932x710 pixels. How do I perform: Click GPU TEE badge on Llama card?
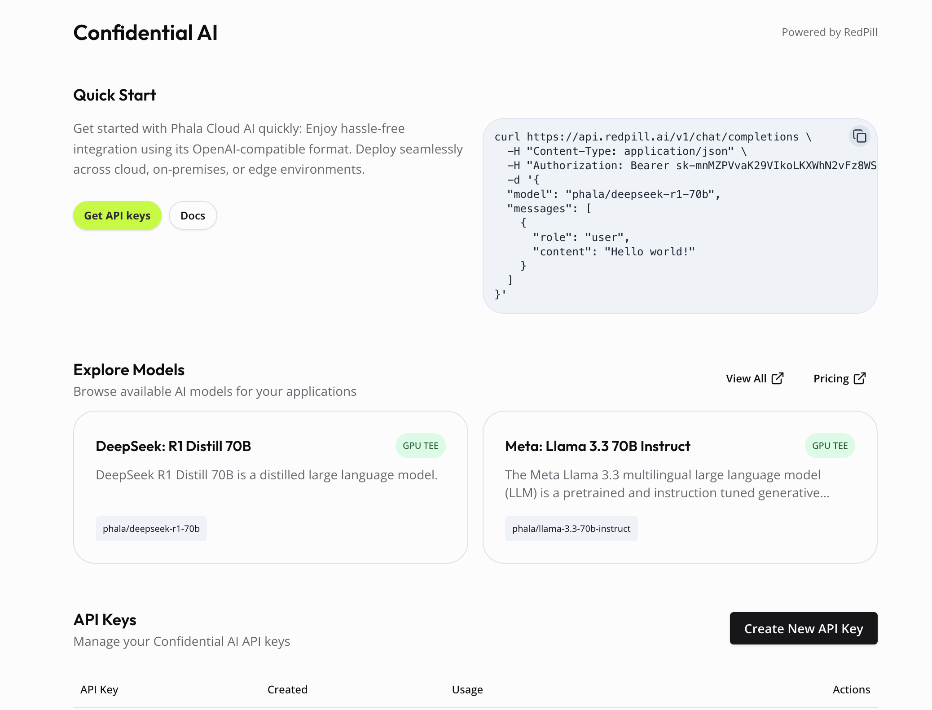point(830,446)
